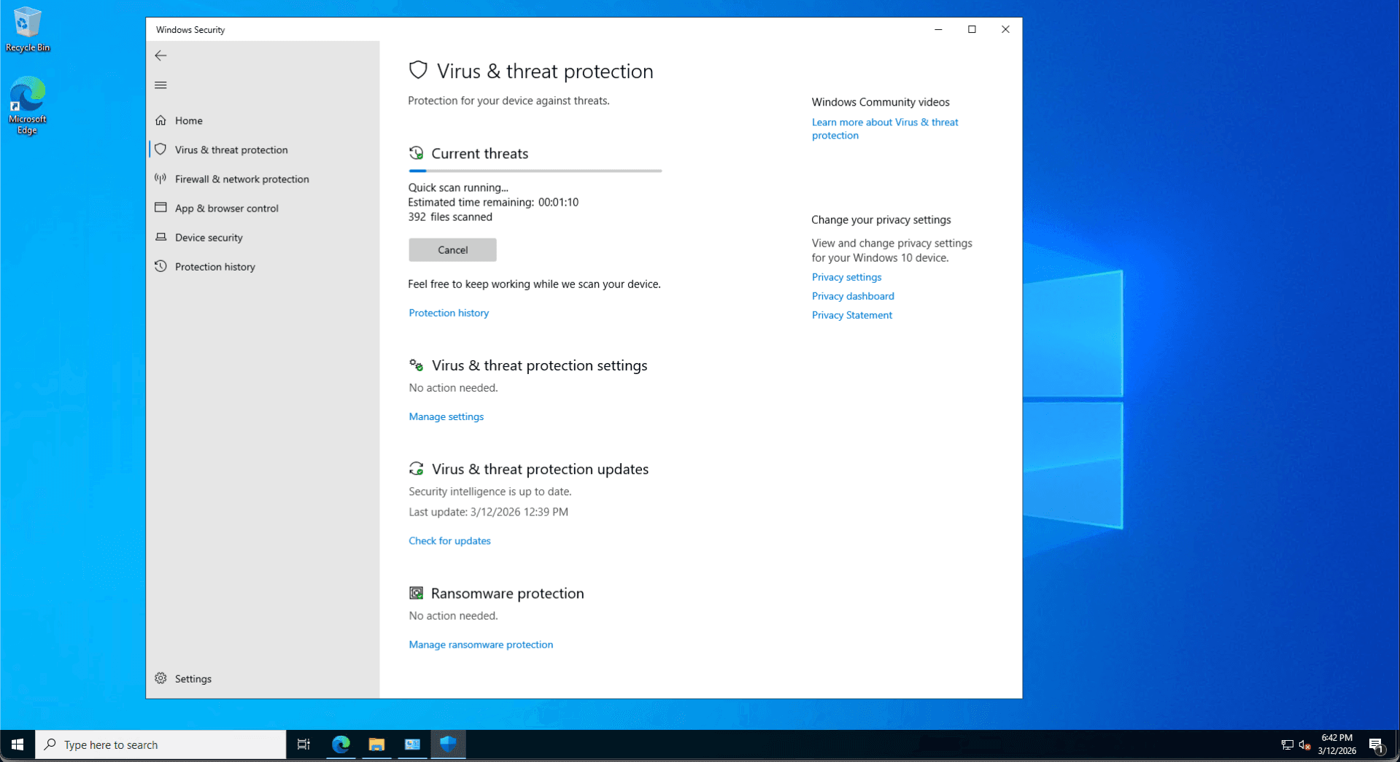Screen dimensions: 1400x762
Task: Minimize the Windows Security window
Action: pyautogui.click(x=938, y=29)
